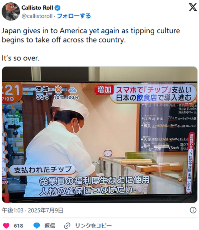Open the Callisto Roll display name

(x=37, y=8)
